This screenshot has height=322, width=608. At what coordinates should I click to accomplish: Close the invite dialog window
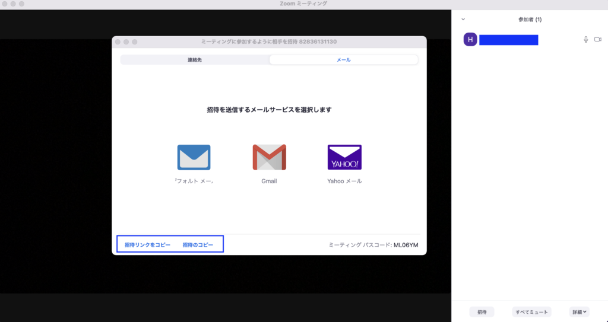coord(118,42)
